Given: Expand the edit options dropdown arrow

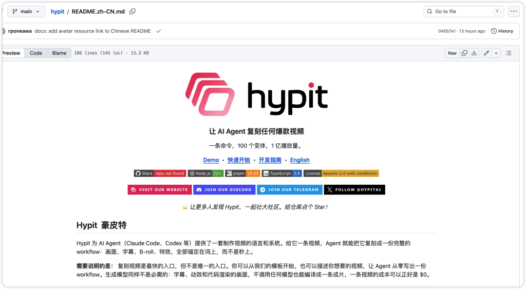Looking at the screenshot, I should click(x=496, y=53).
